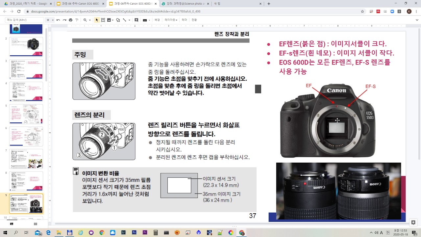421x237 pixels.
Task: Click the two Canon lenses photo
Action: (x=338, y=191)
